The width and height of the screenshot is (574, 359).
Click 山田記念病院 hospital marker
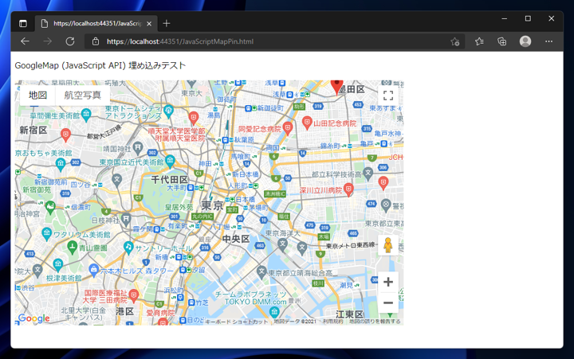[307, 123]
